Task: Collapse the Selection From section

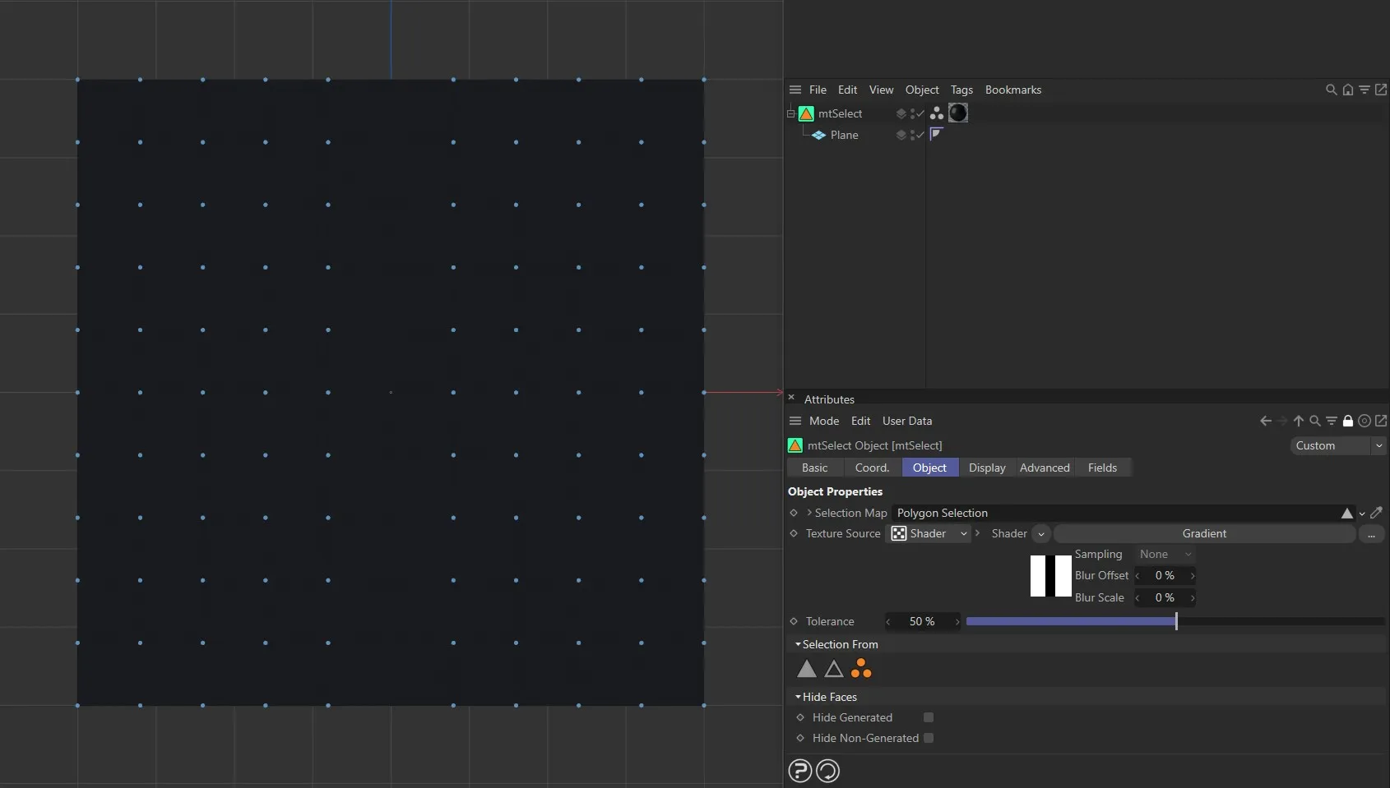Action: click(797, 644)
